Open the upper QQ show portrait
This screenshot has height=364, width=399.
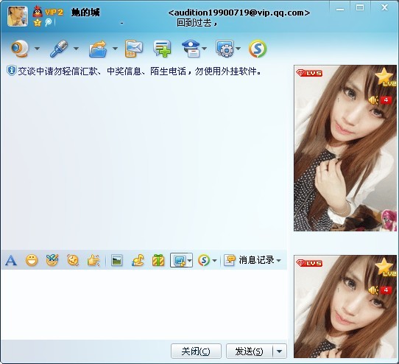pos(345,148)
